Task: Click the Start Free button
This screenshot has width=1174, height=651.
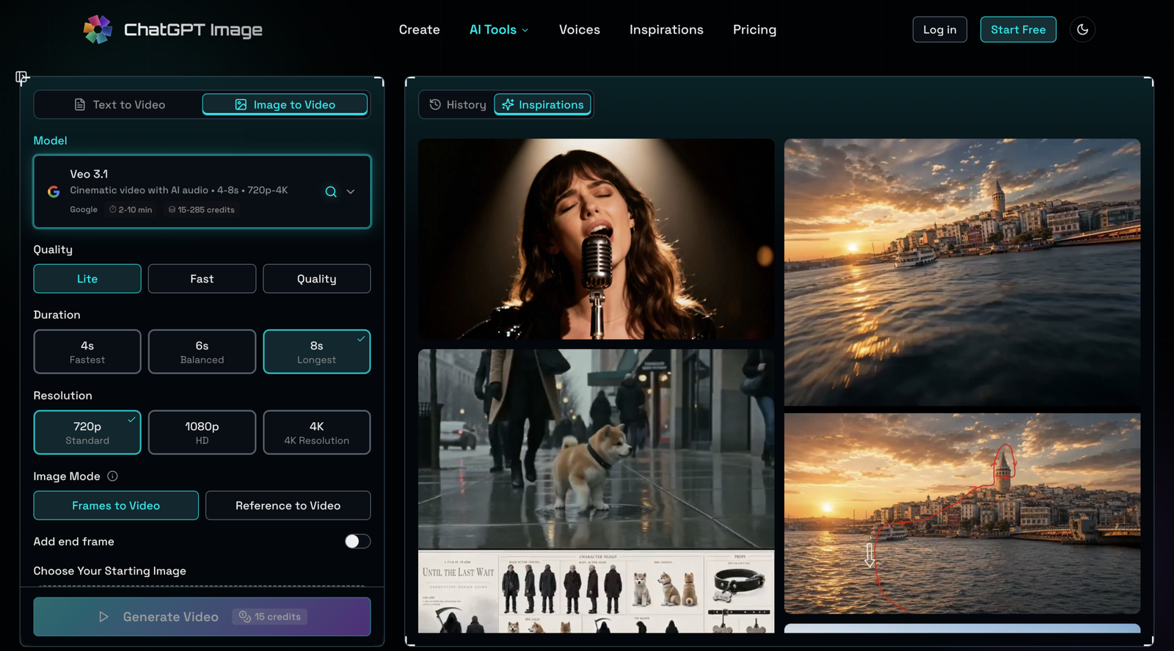Action: click(x=1018, y=29)
